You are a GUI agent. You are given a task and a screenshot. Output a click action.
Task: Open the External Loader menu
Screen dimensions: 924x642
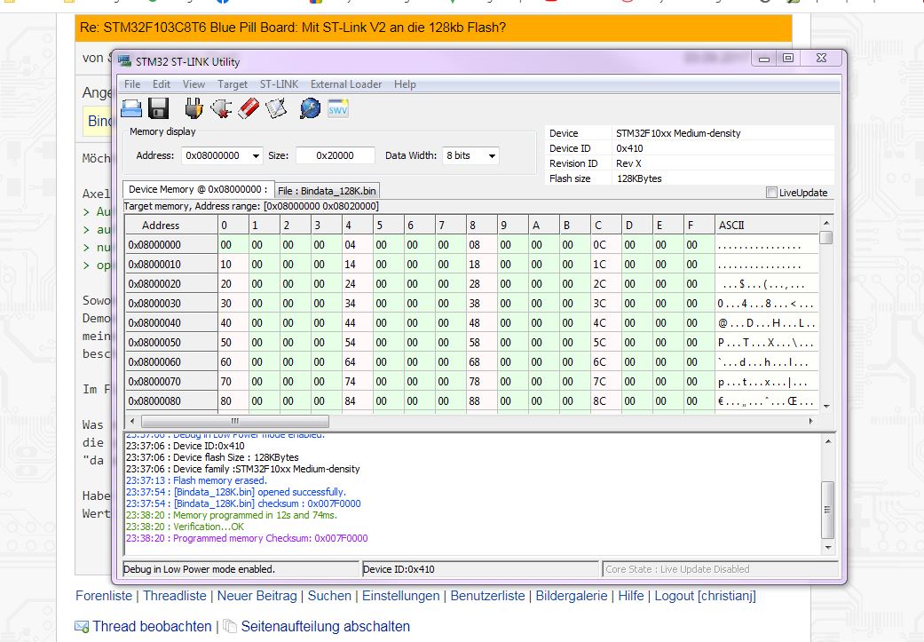(x=346, y=84)
